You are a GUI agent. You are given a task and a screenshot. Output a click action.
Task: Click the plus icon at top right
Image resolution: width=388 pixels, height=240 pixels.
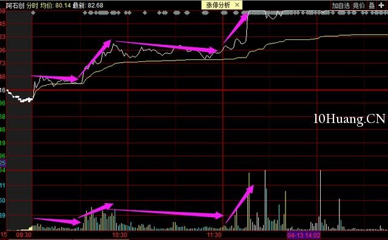click(x=381, y=5)
